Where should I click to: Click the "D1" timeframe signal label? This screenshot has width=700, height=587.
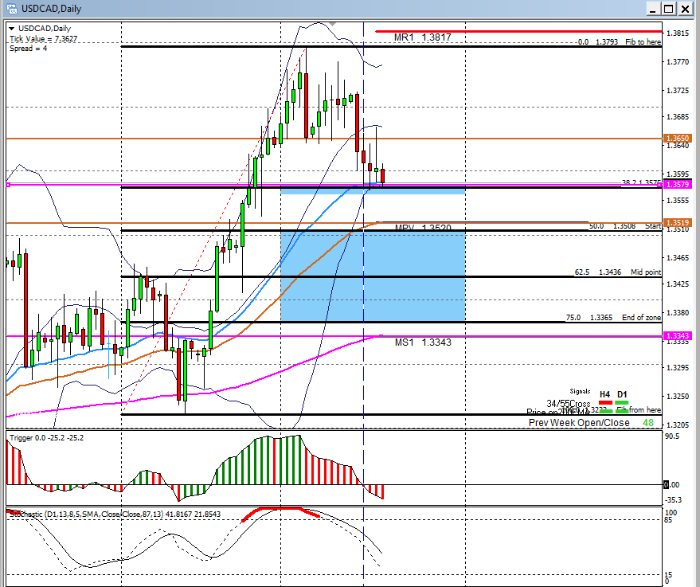(x=622, y=394)
